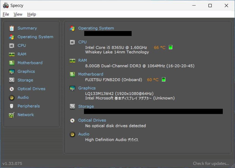Viewport: 235px width, 168px height.
Task: Click the RAM icon in summary panel
Action: [72, 61]
